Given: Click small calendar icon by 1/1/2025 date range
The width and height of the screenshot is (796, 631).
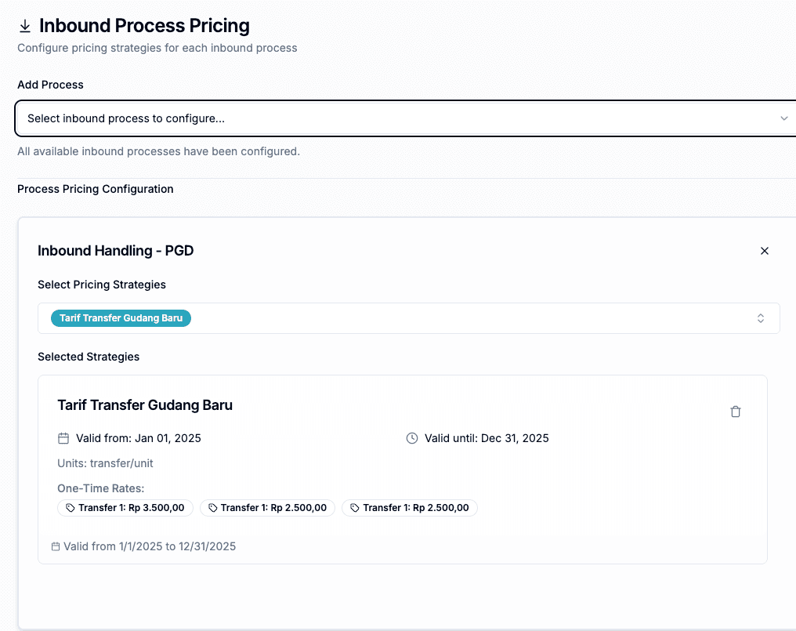Looking at the screenshot, I should tap(56, 546).
